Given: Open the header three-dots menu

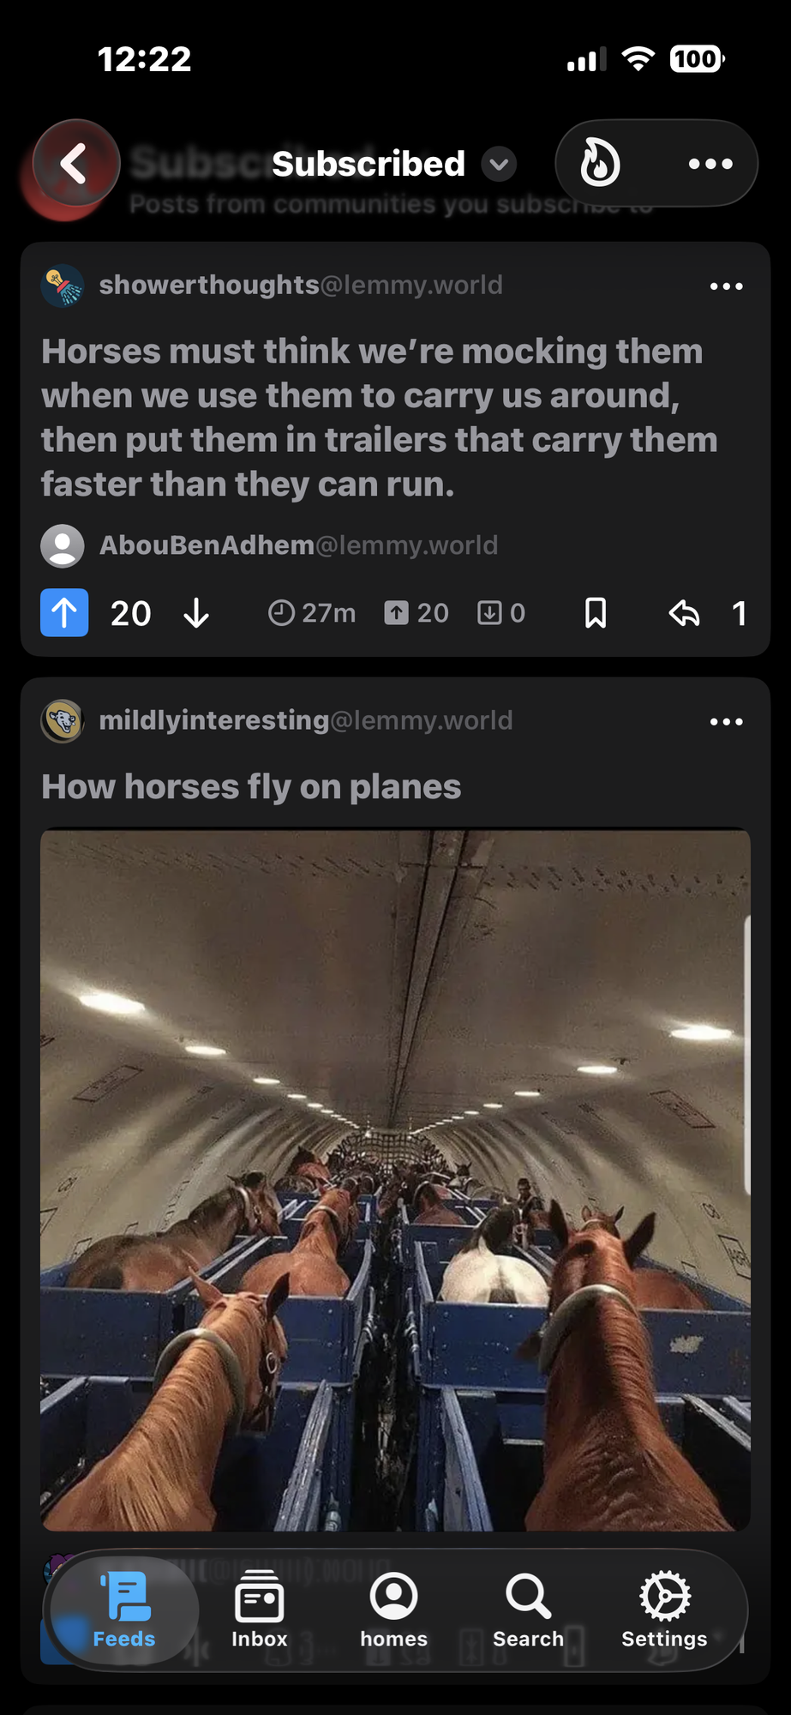Looking at the screenshot, I should 710,164.
